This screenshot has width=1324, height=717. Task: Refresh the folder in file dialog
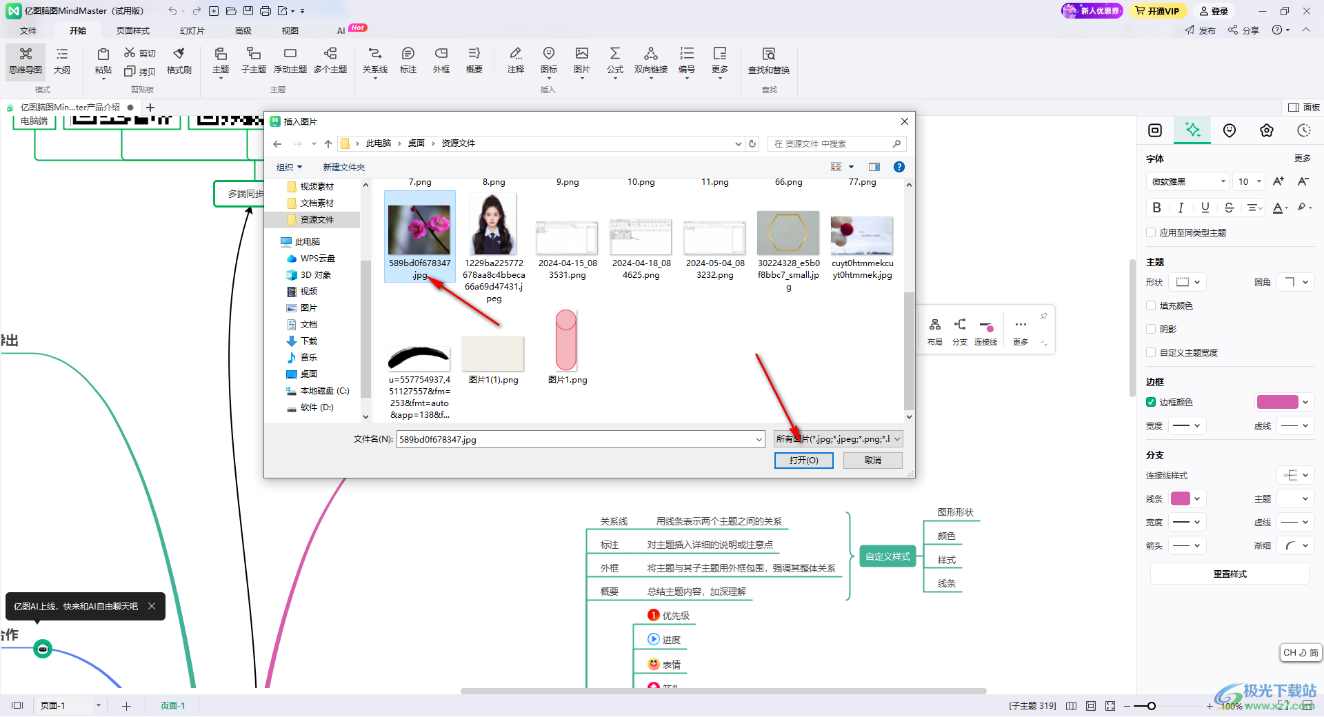752,143
